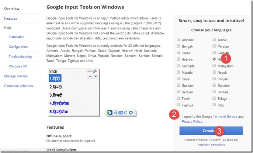Viewport: 253px width, 153px height.
Task: Open the Overview sidebar item
Action: (12, 9)
